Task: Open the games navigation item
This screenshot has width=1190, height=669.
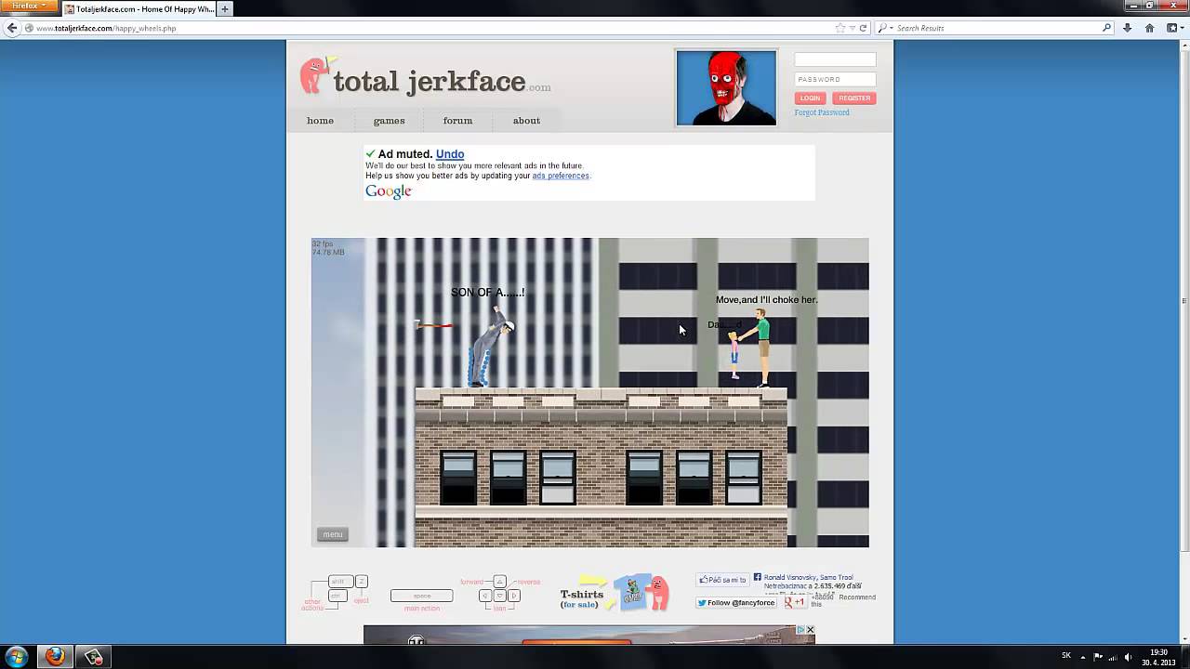Action: [389, 121]
